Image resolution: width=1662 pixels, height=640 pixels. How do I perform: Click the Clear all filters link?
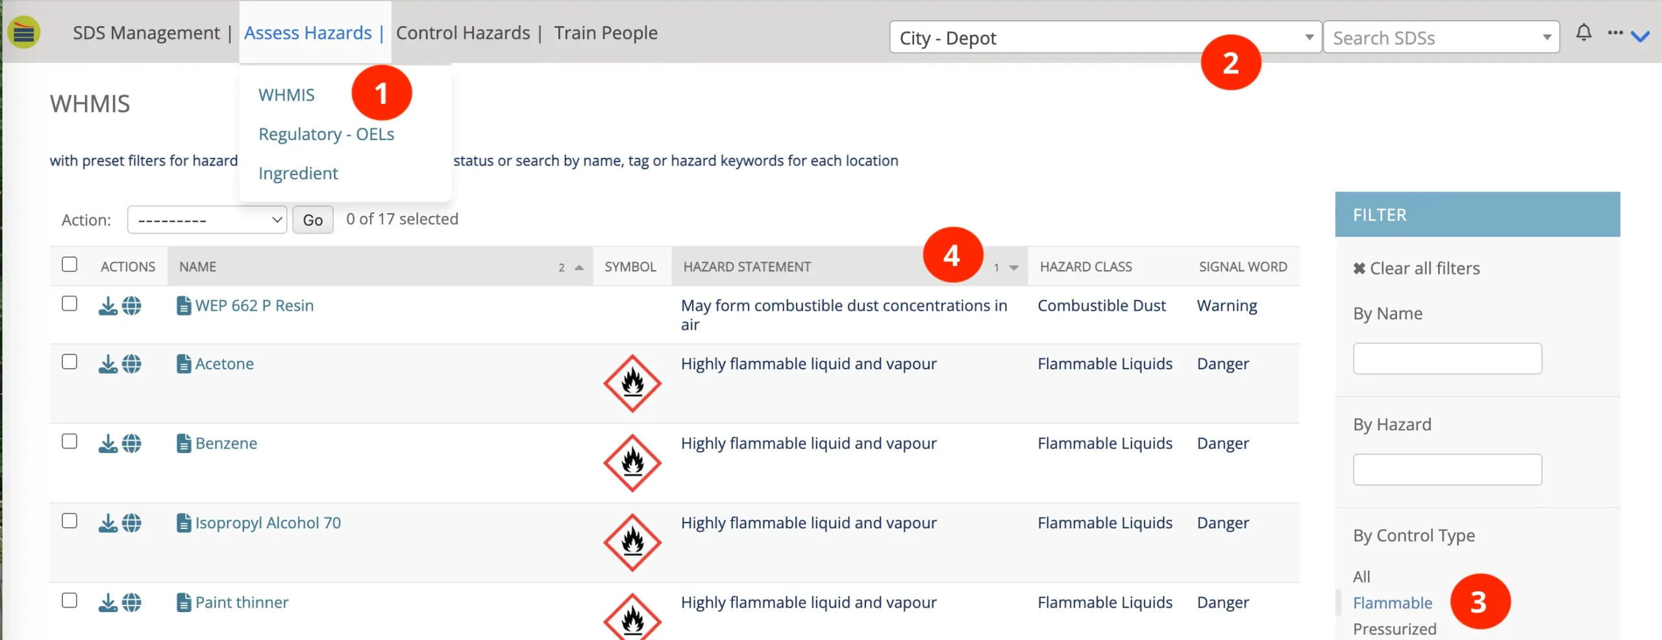[x=1416, y=269]
